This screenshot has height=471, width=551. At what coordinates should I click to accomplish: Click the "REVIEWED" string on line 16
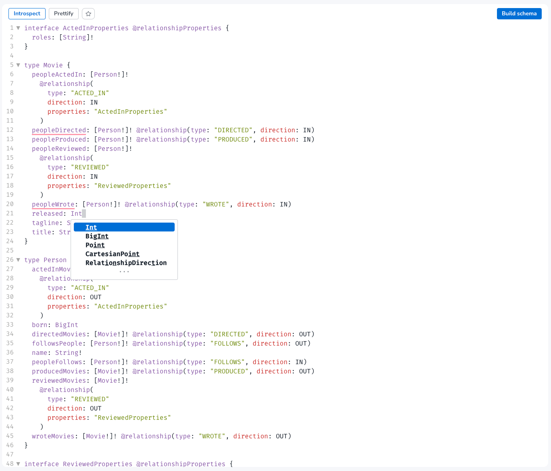[x=90, y=167]
